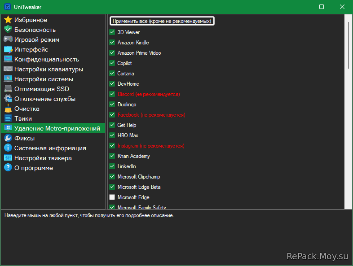Enable the Microsoft Edge checkbox
This screenshot has height=266, width=353.
pyautogui.click(x=112, y=197)
